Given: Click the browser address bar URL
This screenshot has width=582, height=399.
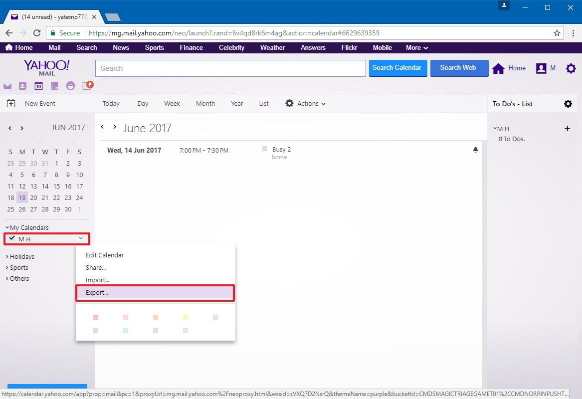Looking at the screenshot, I should pos(234,33).
